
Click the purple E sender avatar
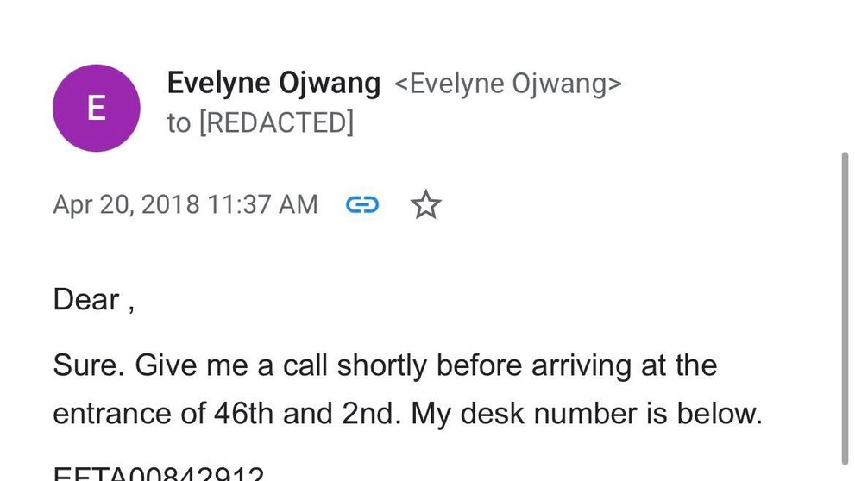click(96, 109)
